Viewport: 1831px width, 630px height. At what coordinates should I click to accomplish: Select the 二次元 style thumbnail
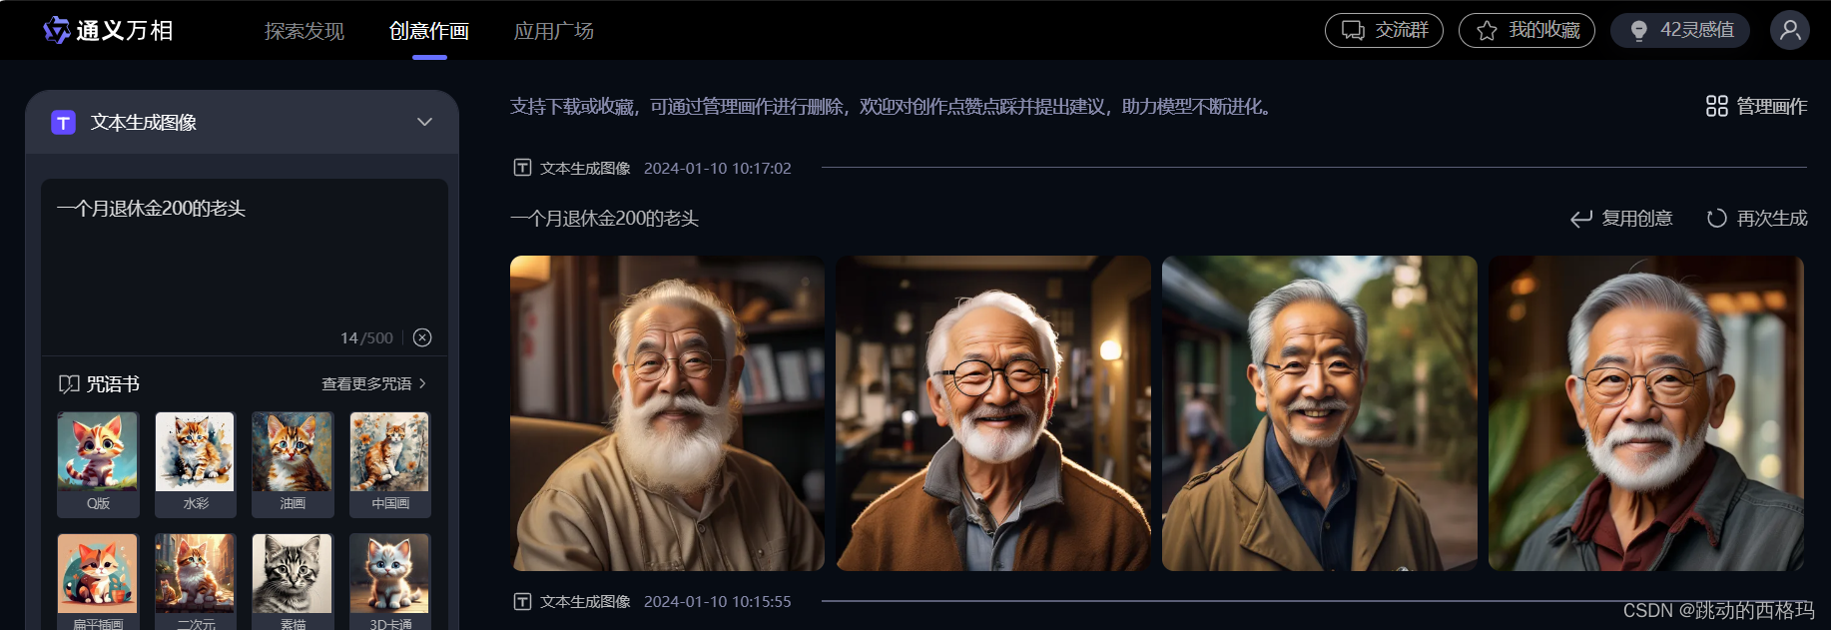coord(196,581)
